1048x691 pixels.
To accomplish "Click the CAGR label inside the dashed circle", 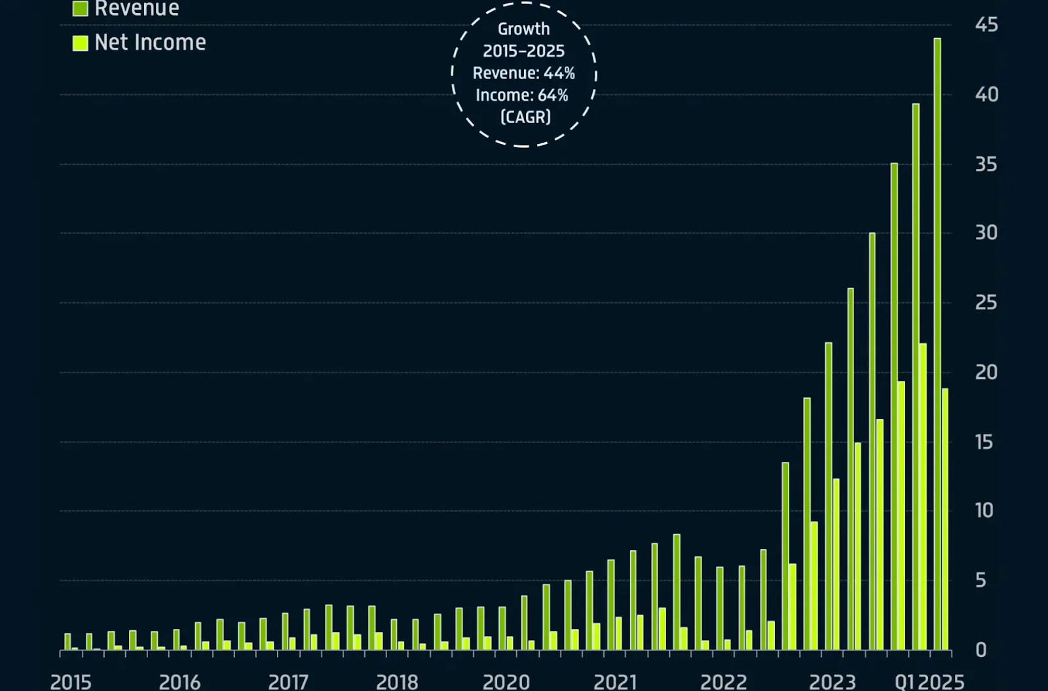I will point(525,117).
